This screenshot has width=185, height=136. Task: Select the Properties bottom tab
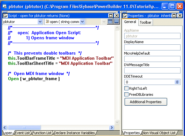[132, 133]
